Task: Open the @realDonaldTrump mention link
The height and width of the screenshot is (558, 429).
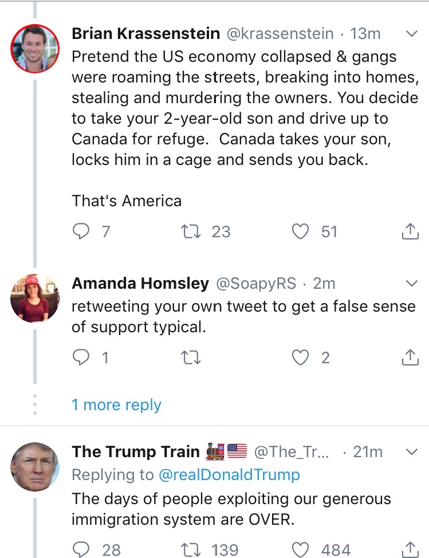Action: click(227, 474)
